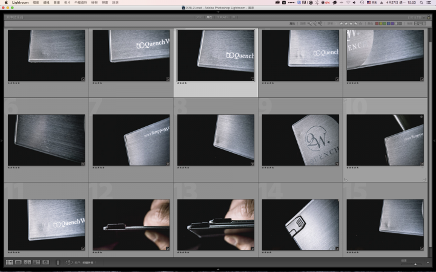Click adjustments badge on the USB connector thumbnail 14

pyautogui.click(x=337, y=248)
